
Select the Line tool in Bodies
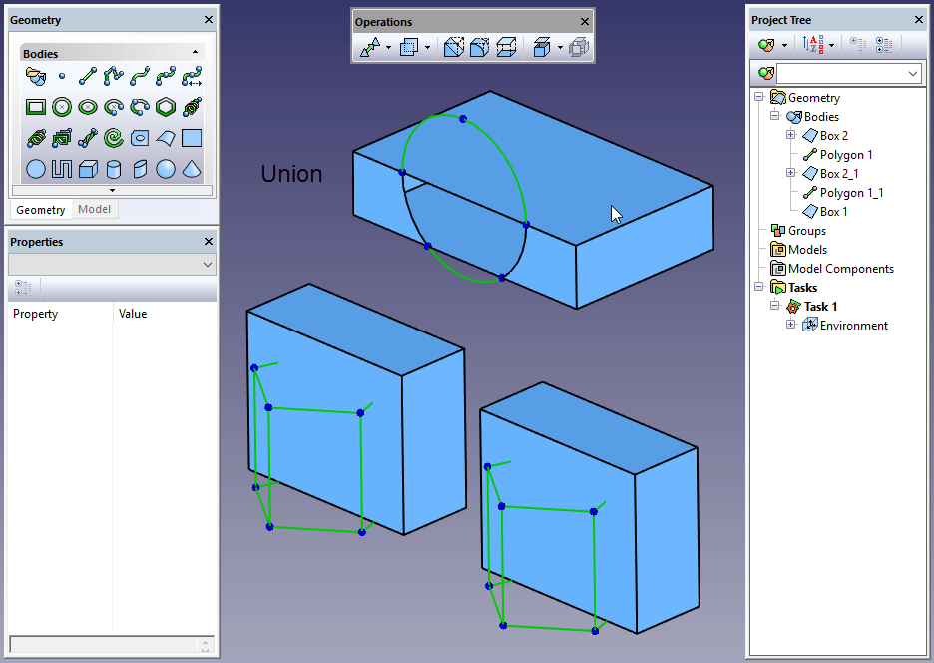88,75
